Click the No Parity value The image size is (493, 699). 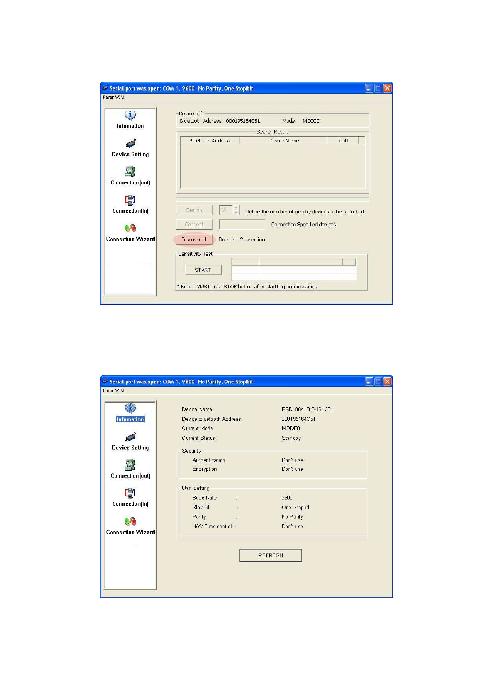292,517
